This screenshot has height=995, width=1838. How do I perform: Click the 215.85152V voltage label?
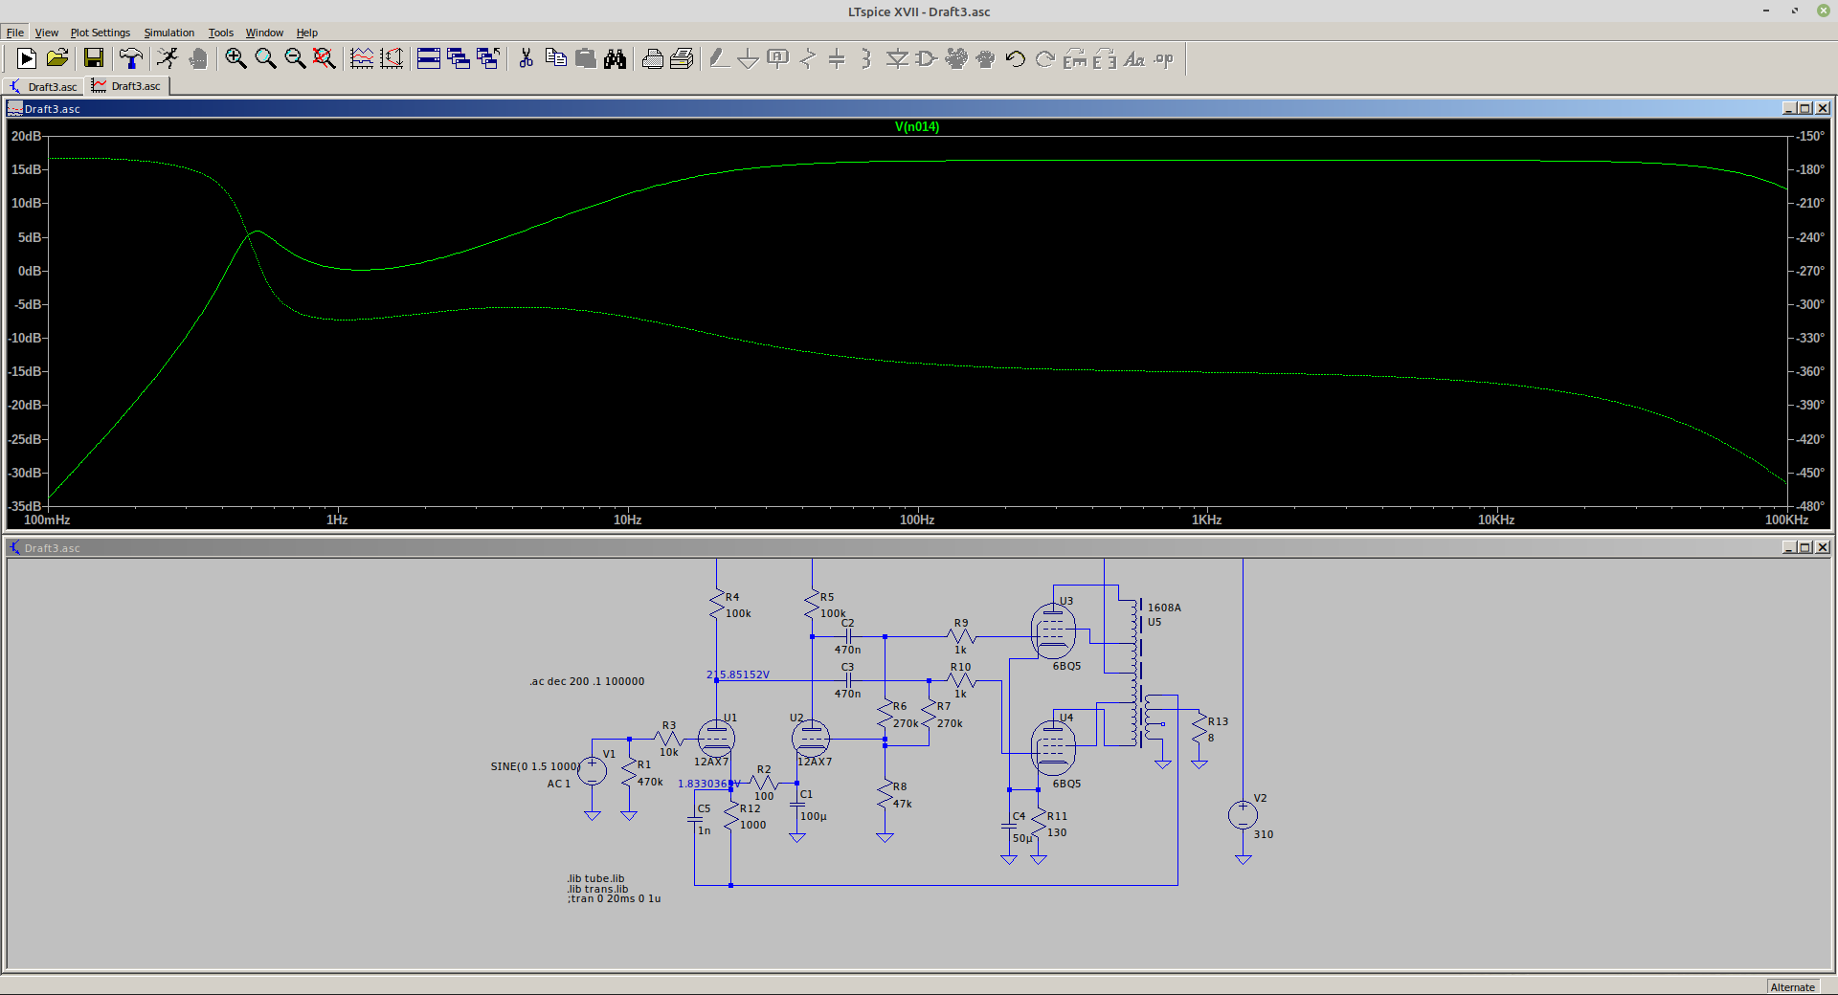point(738,674)
